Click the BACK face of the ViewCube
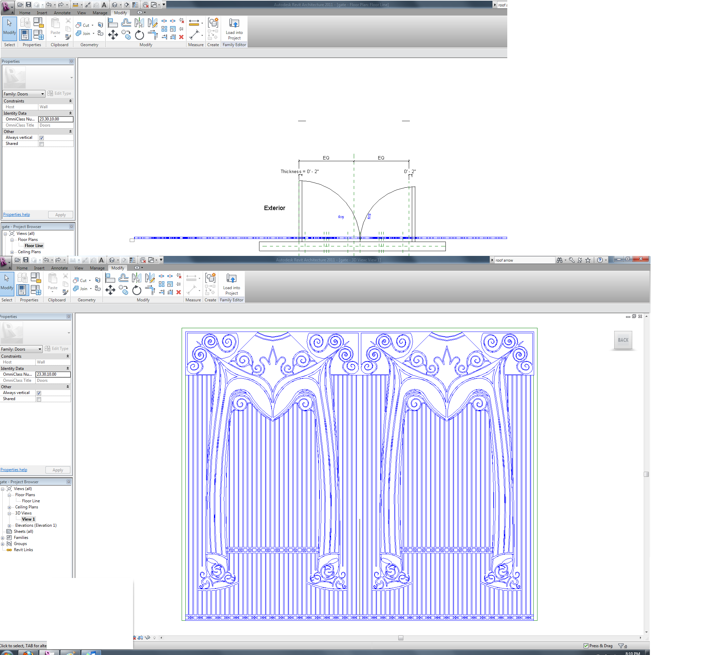 click(623, 340)
